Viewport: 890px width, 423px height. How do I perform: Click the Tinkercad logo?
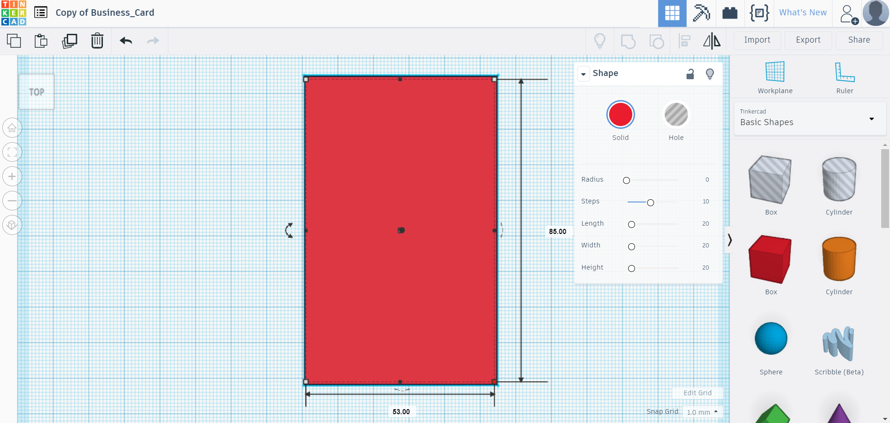(x=14, y=13)
